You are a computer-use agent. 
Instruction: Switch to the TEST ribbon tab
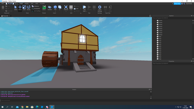(32, 4)
